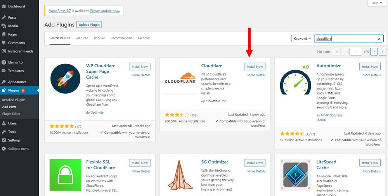Open the LiteSpeed Cache title link
The image size is (388, 196).
tap(326, 165)
